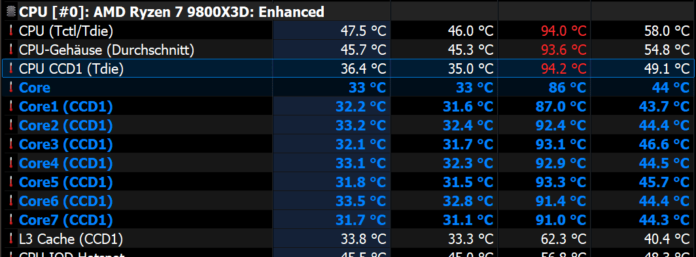Click the 62.3 °C value
This screenshot has height=257, width=696.
click(x=564, y=239)
